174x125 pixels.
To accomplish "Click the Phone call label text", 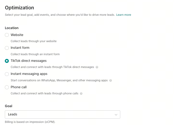I will coord(19,87).
